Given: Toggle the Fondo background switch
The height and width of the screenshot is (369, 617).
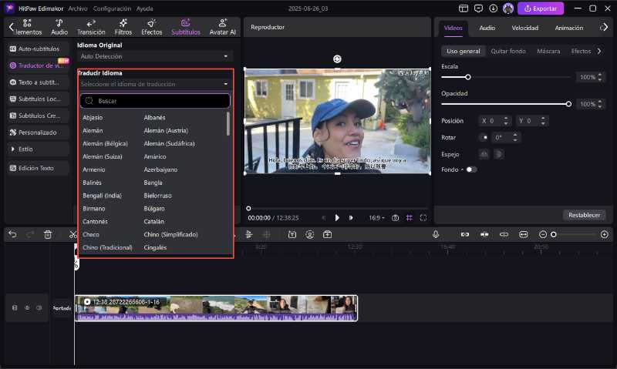Looking at the screenshot, I should click(x=471, y=169).
